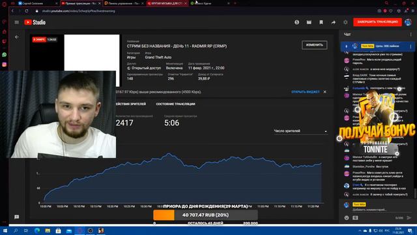
Task: Click the average watch time 5:06
Action: coord(172,123)
